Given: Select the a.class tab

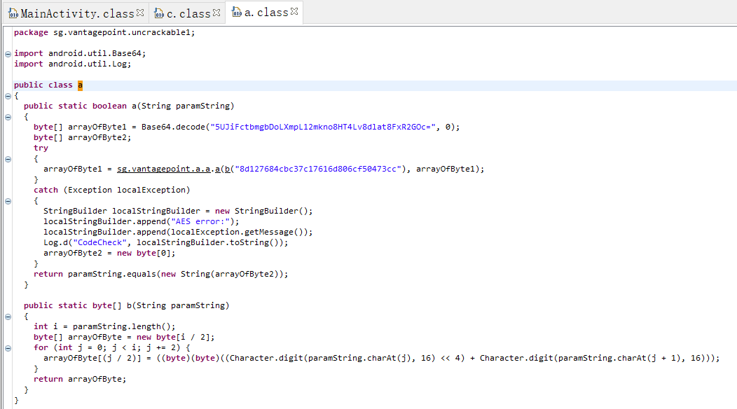Looking at the screenshot, I should (266, 12).
